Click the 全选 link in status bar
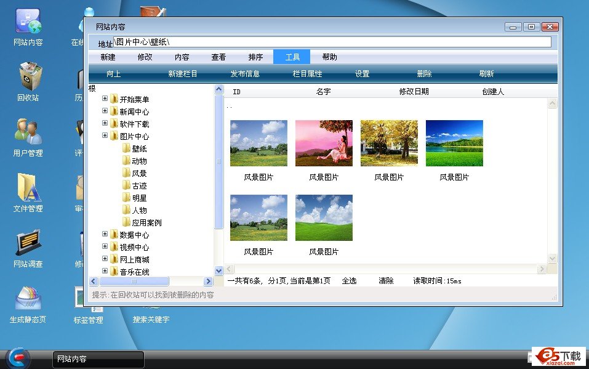The width and height of the screenshot is (589, 369). coord(349,281)
